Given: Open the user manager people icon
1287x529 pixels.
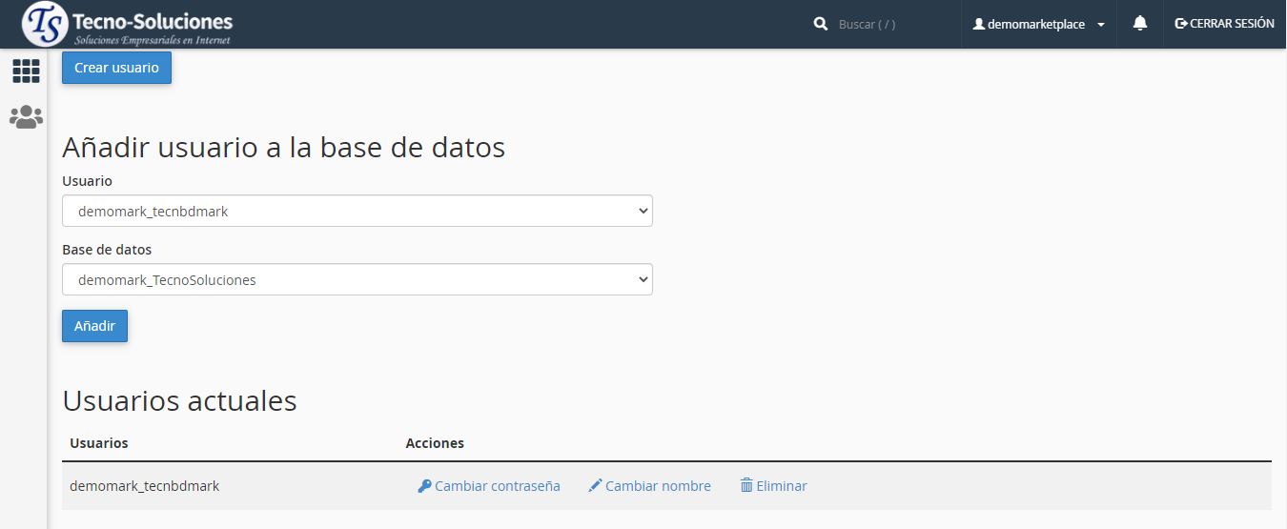Looking at the screenshot, I should pos(26,117).
